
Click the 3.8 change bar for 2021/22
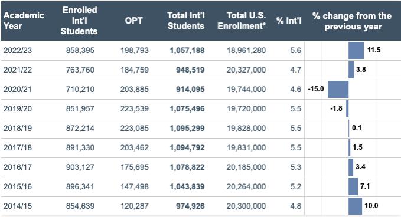coord(351,70)
